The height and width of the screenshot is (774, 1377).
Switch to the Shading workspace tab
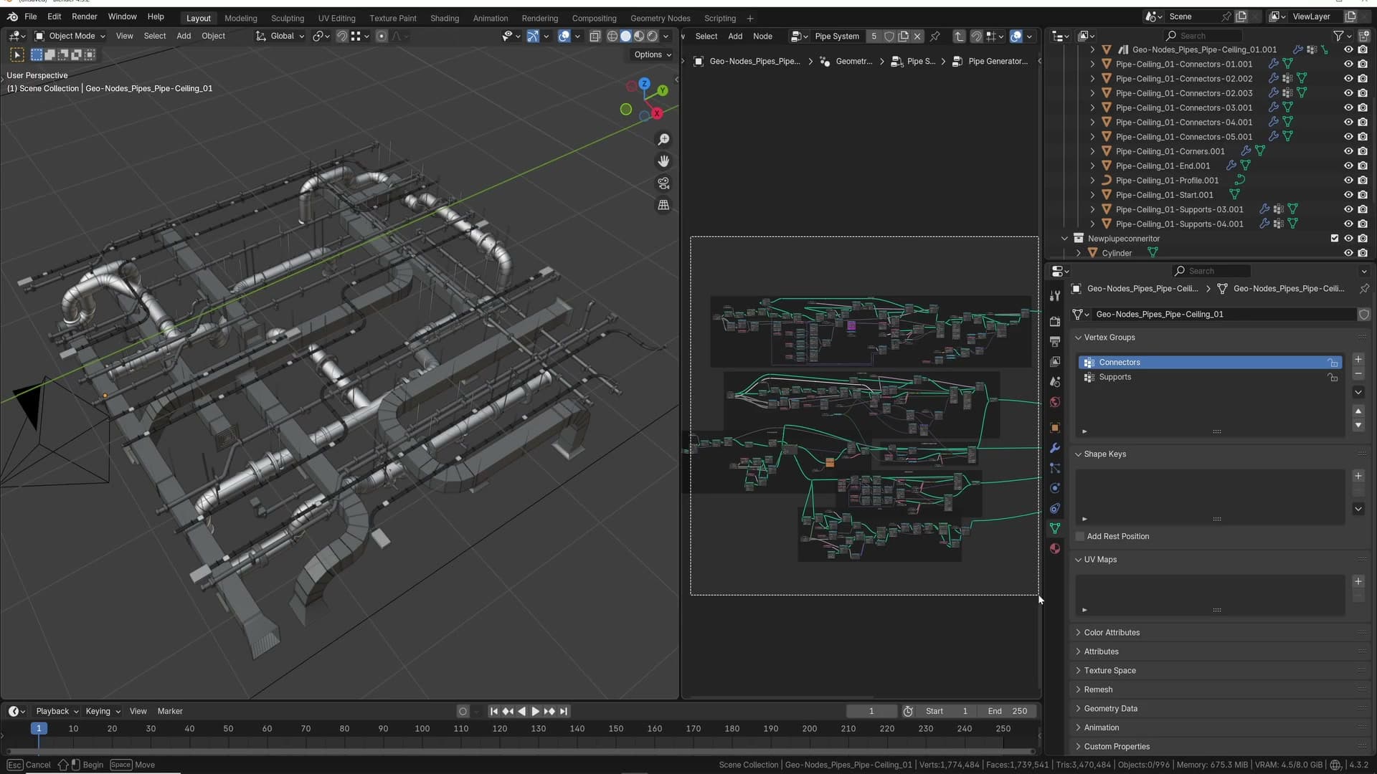[445, 18]
